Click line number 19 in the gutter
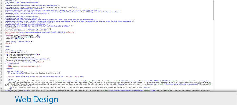This screenshot has height=105, width=237. (x=1, y=29)
